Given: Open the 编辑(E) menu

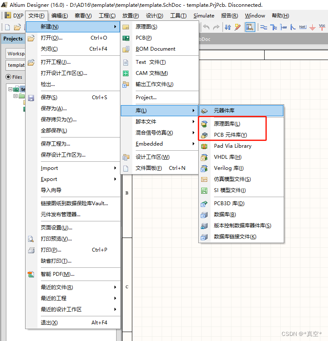Looking at the screenshot, I should [60, 16].
